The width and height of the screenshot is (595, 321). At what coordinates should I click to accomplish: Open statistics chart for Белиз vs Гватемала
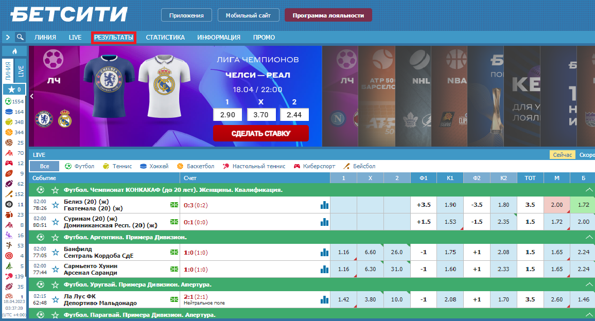324,205
